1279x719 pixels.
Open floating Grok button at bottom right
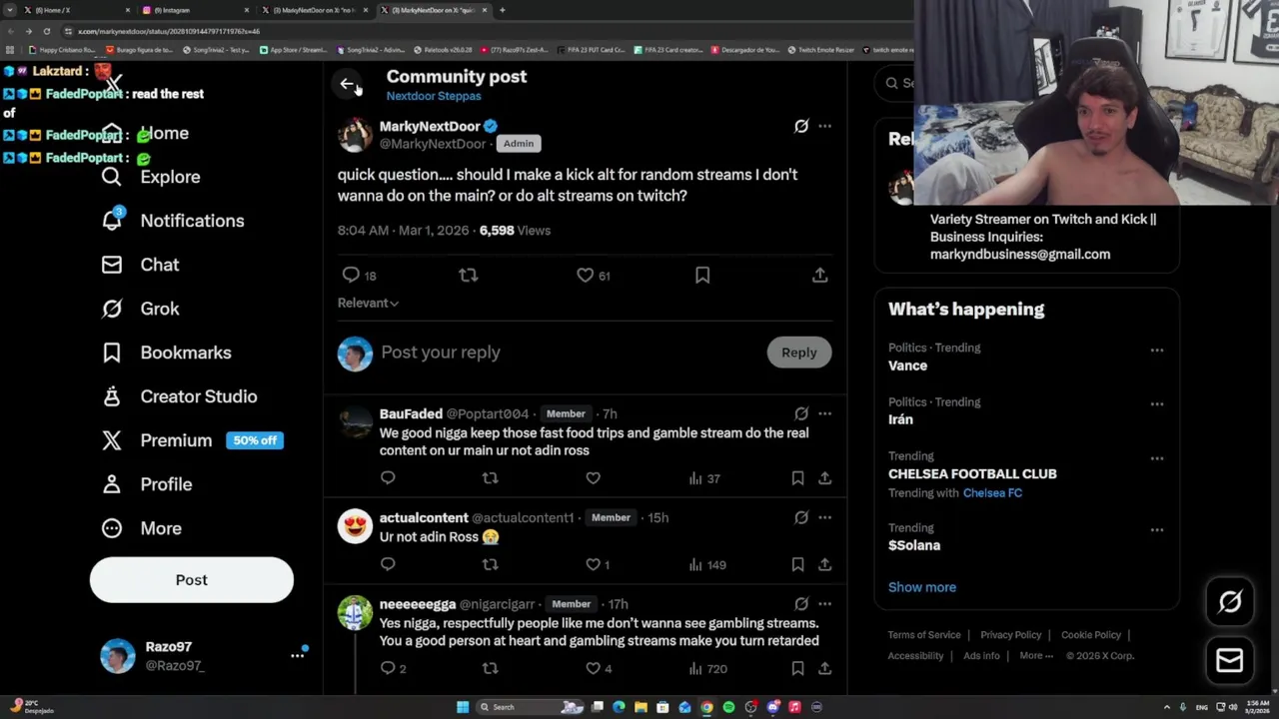tap(1230, 601)
